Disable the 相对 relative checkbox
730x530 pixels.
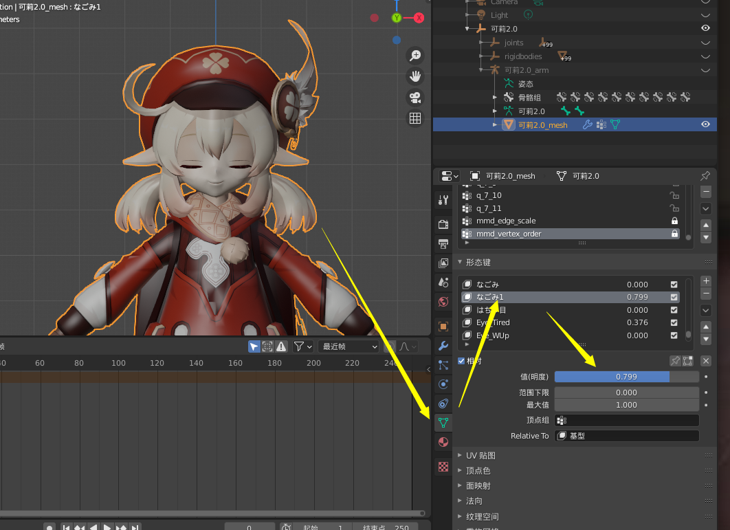[460, 361]
